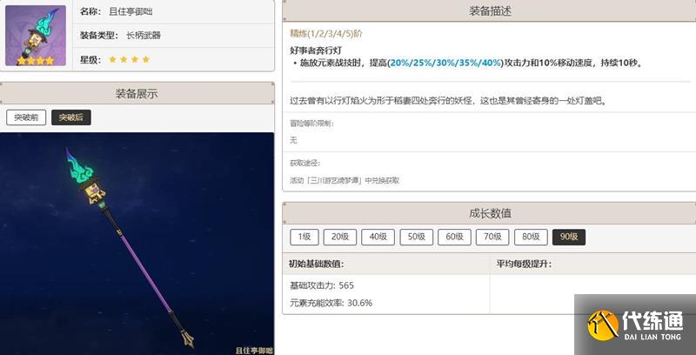Select the active 90级 level option
Screen dimensions: 696x355
[569, 237]
